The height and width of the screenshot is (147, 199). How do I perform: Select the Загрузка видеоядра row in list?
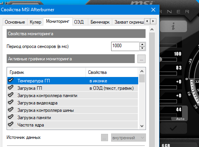73,103
